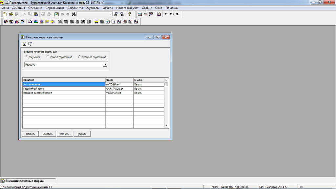Expand the Наряд № dropdown list
This screenshot has width=336, height=189.
[x=105, y=65]
